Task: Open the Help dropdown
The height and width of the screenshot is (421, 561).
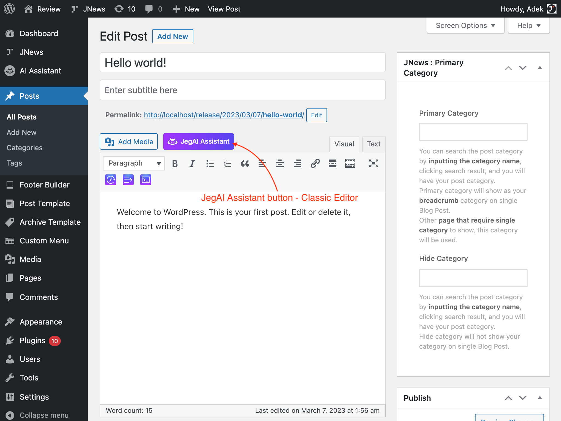Action: click(529, 25)
